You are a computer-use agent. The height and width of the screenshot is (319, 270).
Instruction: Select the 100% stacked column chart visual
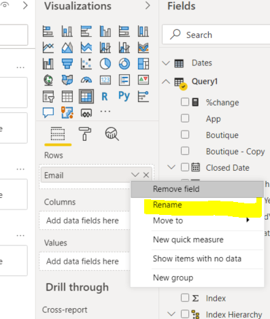[144, 31]
